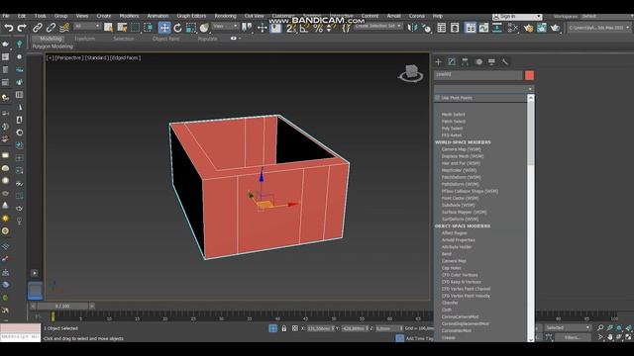Open the Sign In dropdown
Screen dimensions: 634x356
point(517,17)
